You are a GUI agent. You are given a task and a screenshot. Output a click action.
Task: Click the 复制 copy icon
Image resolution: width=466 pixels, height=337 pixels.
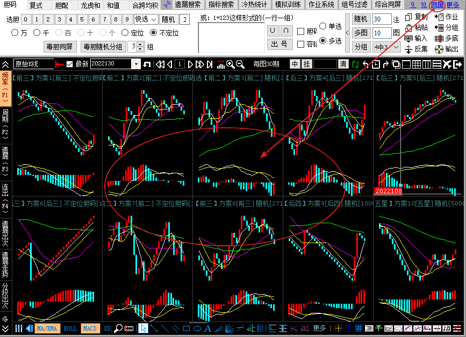pyautogui.click(x=408, y=17)
